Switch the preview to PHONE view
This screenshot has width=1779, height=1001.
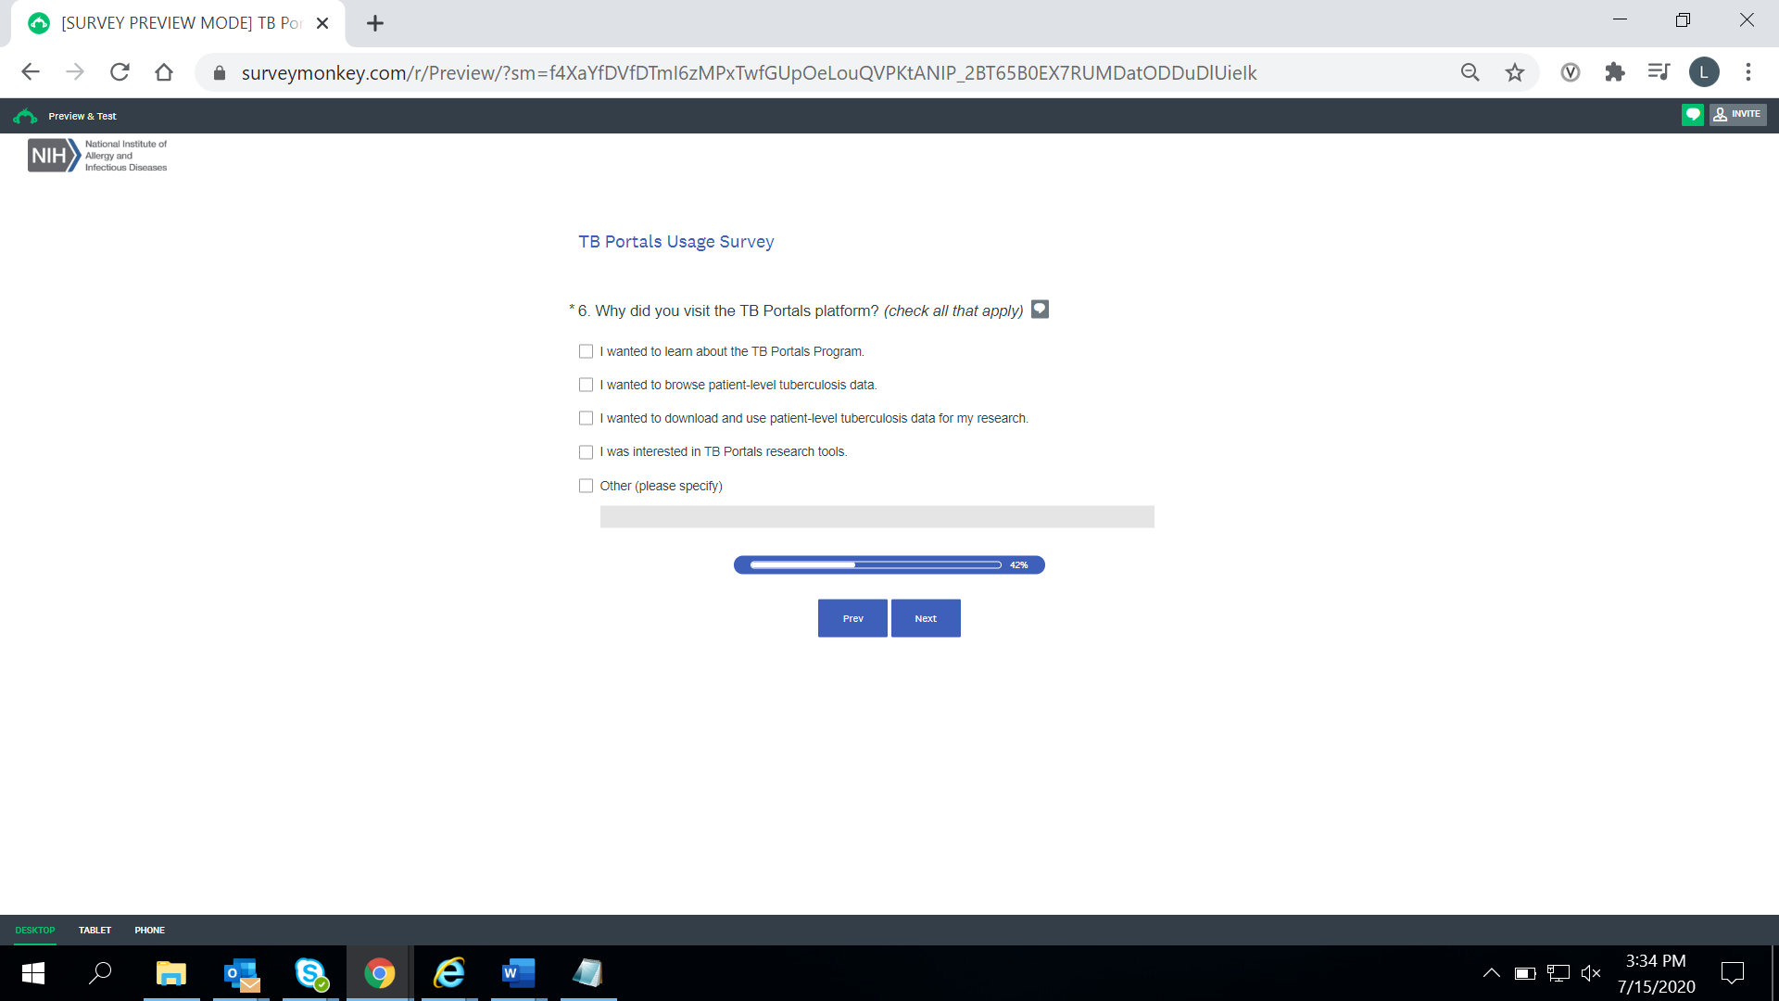point(149,930)
